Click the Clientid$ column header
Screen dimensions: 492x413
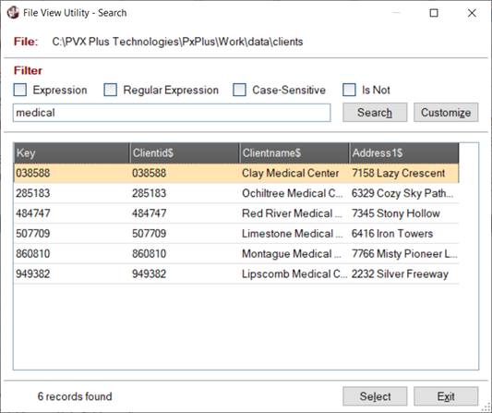tap(185, 153)
